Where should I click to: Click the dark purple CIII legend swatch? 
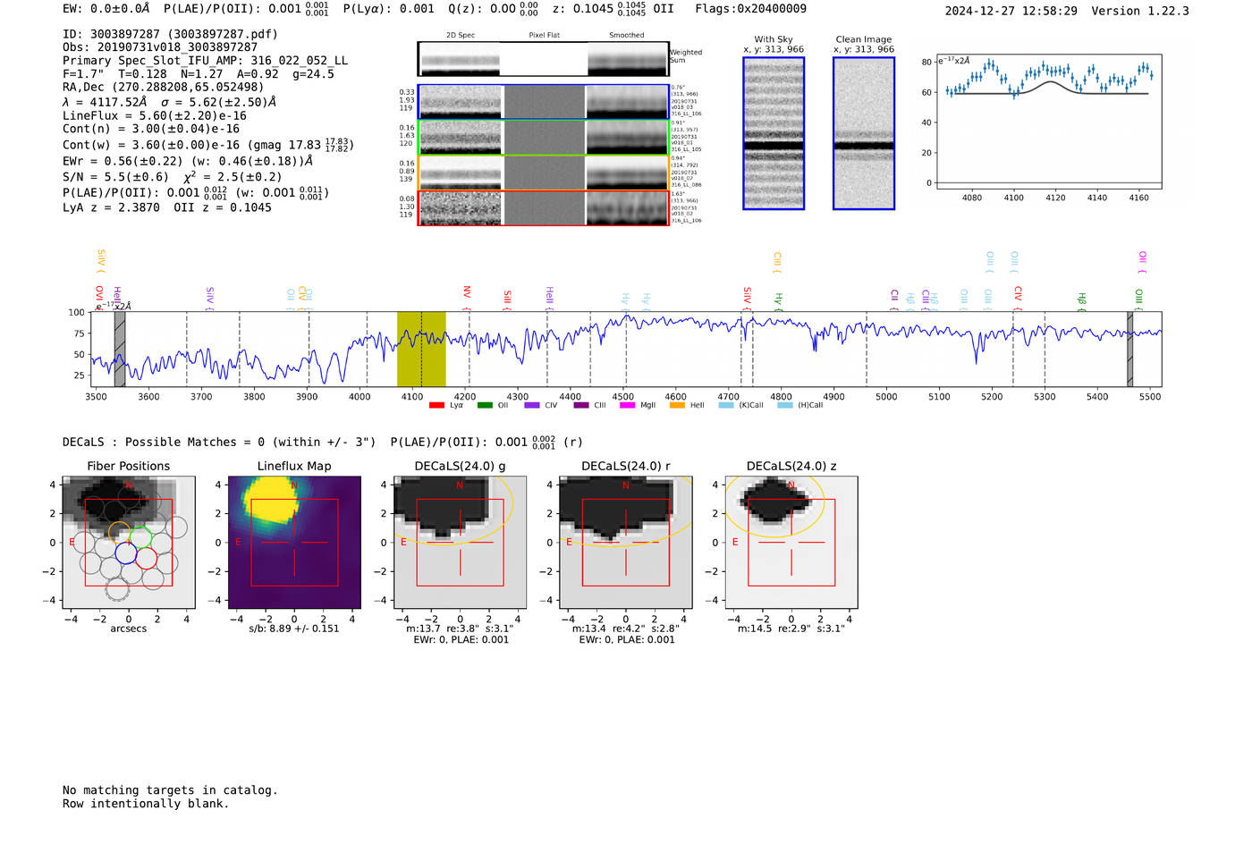pyautogui.click(x=581, y=405)
